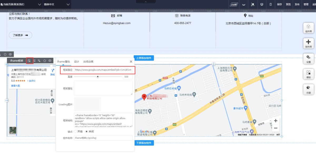316x153 pixels.
Task: Click the 豪华超市 shopping map marker
Action: click(x=246, y=107)
